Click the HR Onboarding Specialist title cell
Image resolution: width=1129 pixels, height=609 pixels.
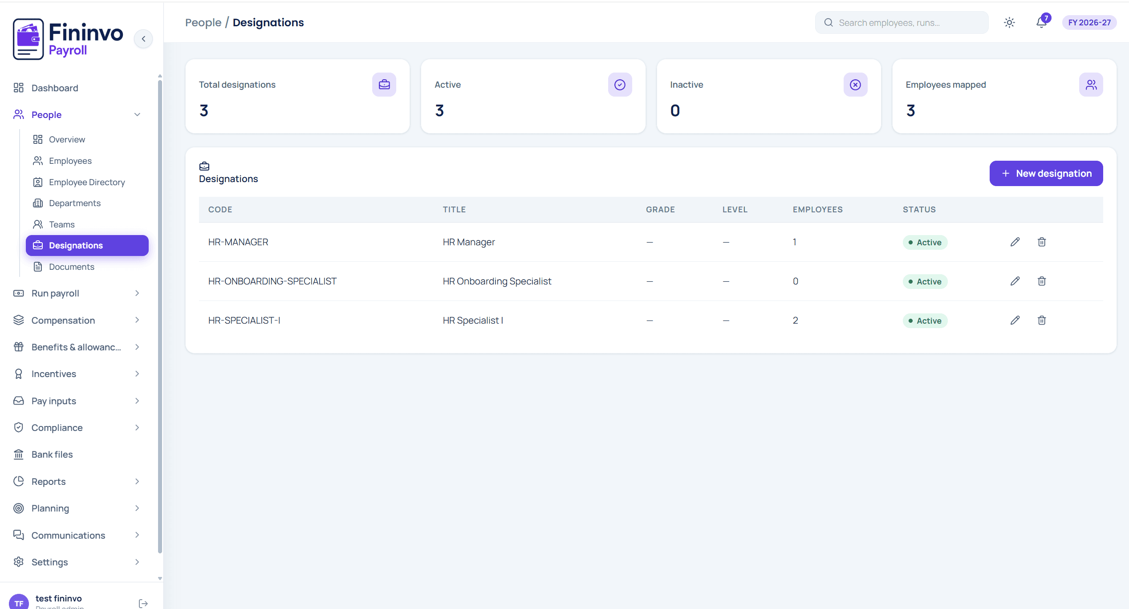pyautogui.click(x=497, y=281)
